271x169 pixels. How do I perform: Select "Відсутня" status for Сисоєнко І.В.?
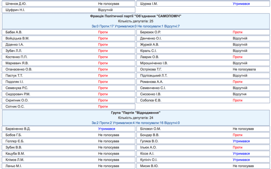tap(239, 94)
